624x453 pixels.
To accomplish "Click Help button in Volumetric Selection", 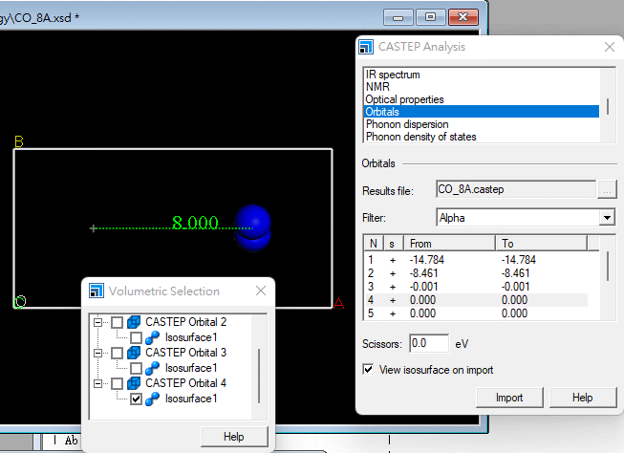I will [235, 436].
